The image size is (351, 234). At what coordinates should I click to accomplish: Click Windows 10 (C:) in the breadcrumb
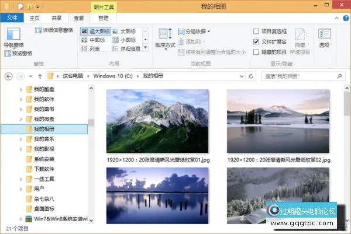[113, 76]
